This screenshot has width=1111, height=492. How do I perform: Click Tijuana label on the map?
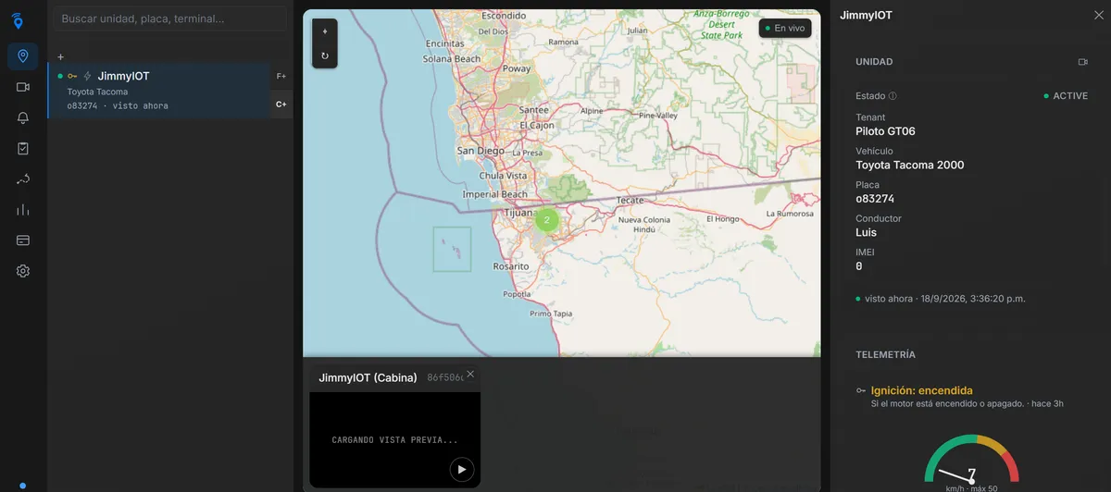[x=518, y=213]
